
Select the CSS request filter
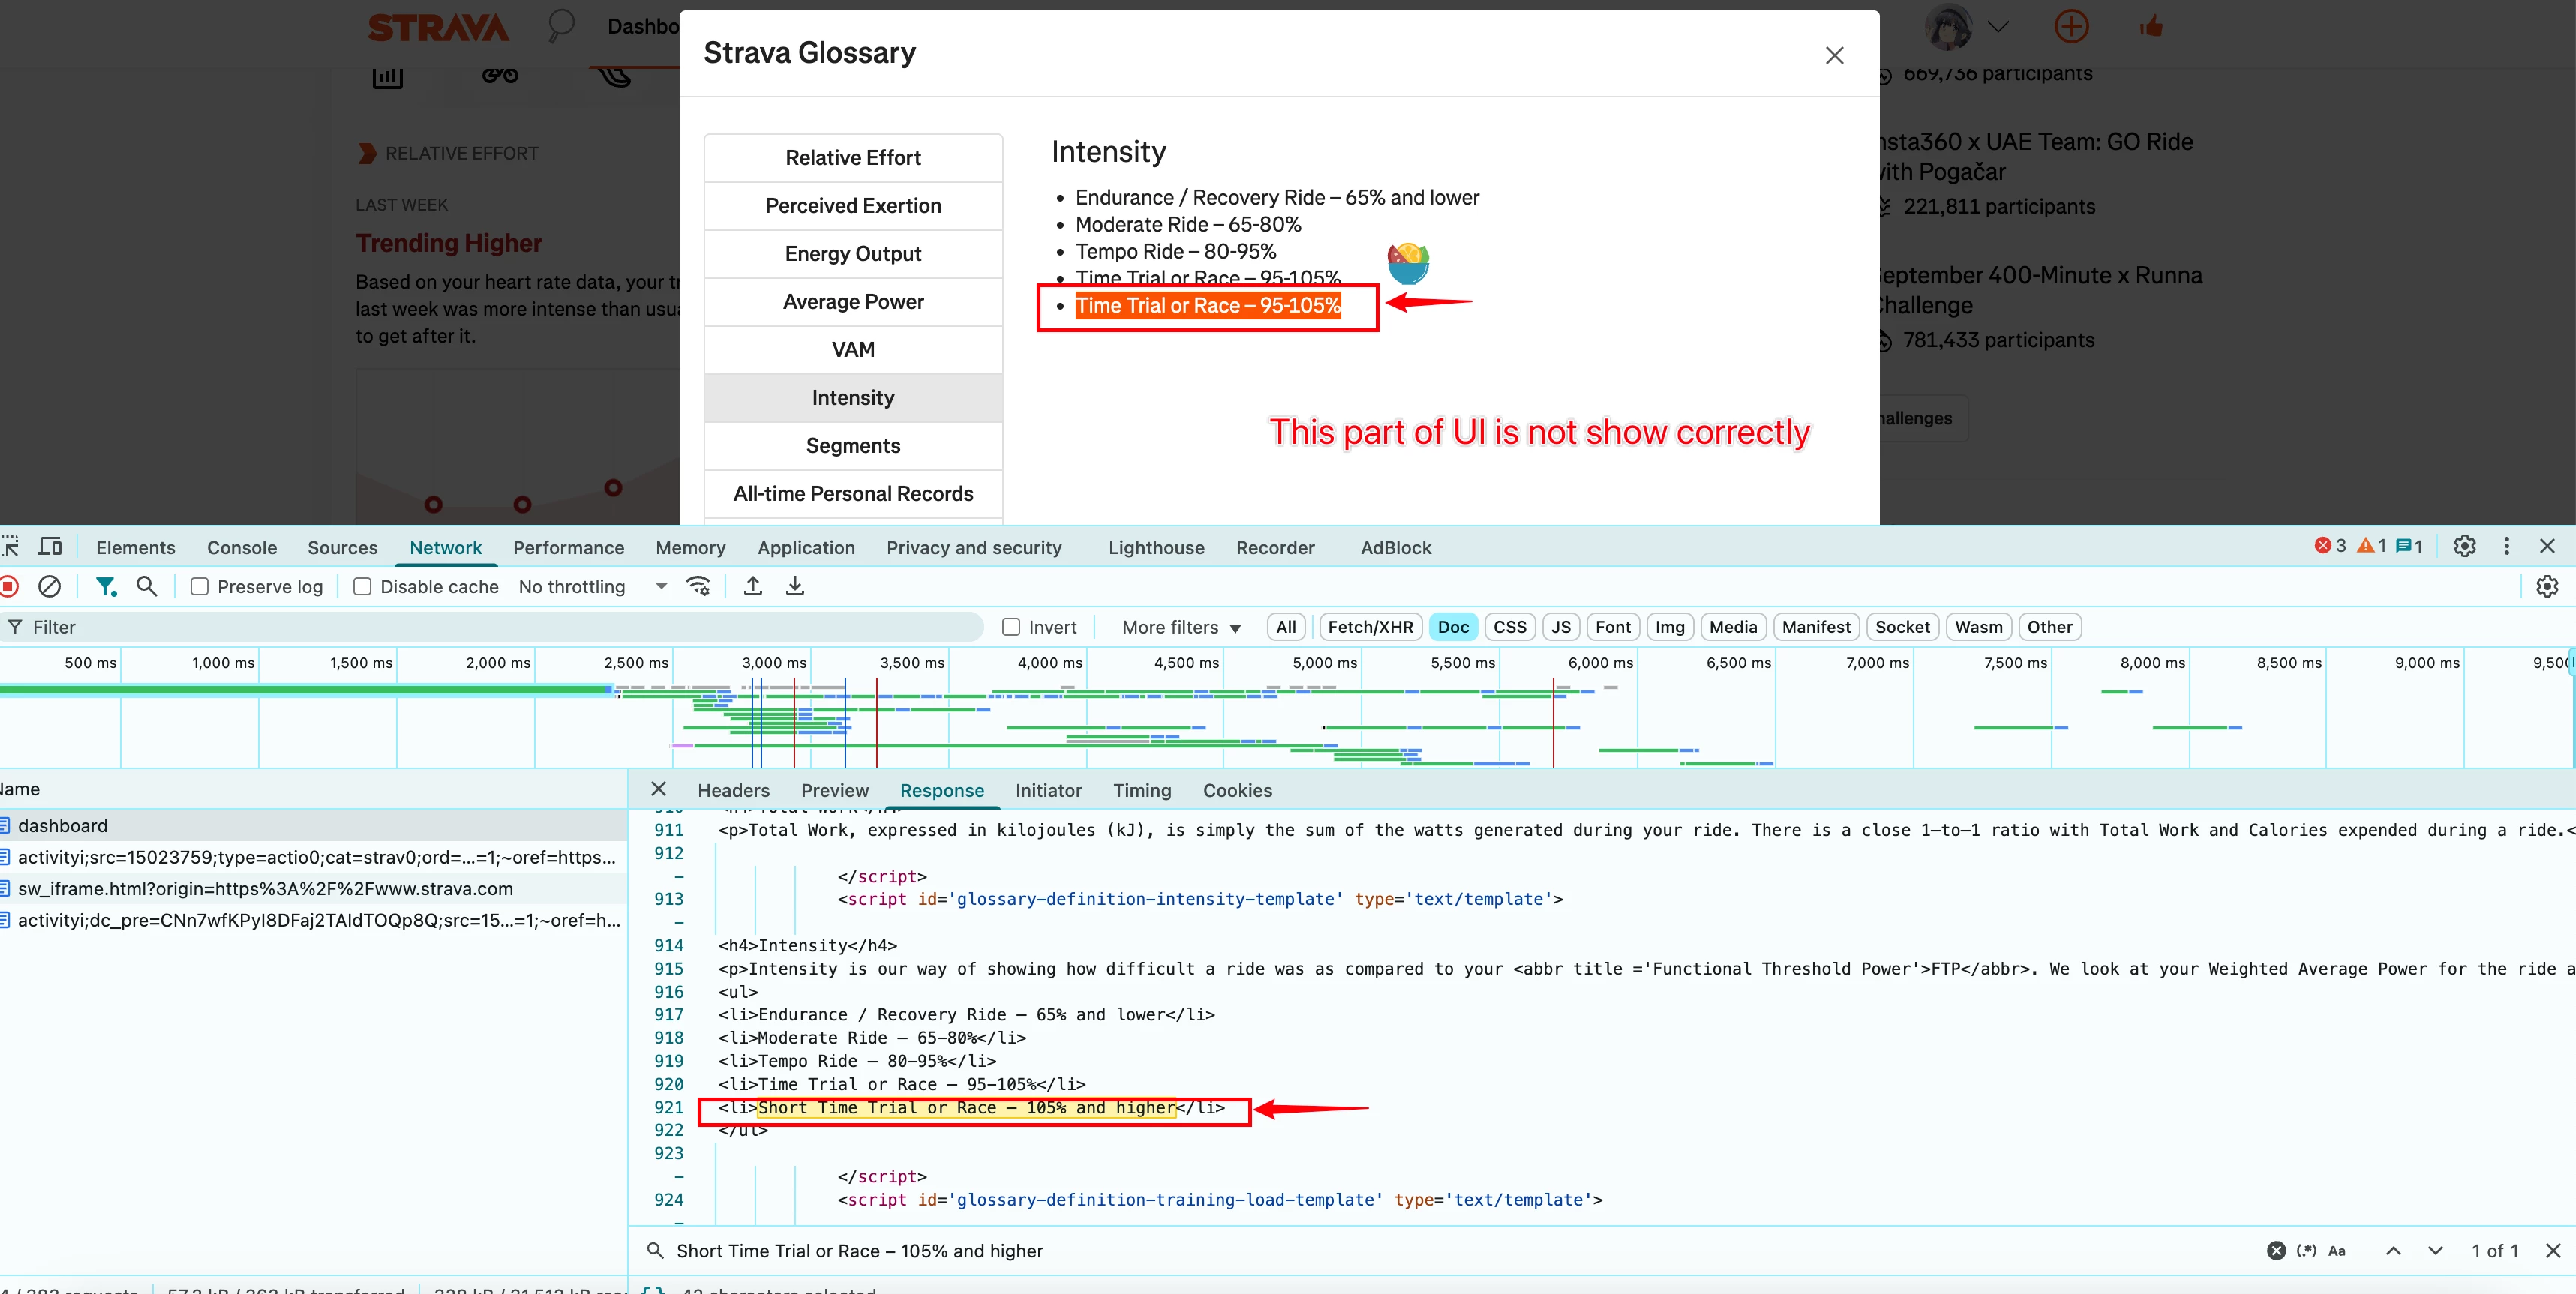(x=1509, y=627)
